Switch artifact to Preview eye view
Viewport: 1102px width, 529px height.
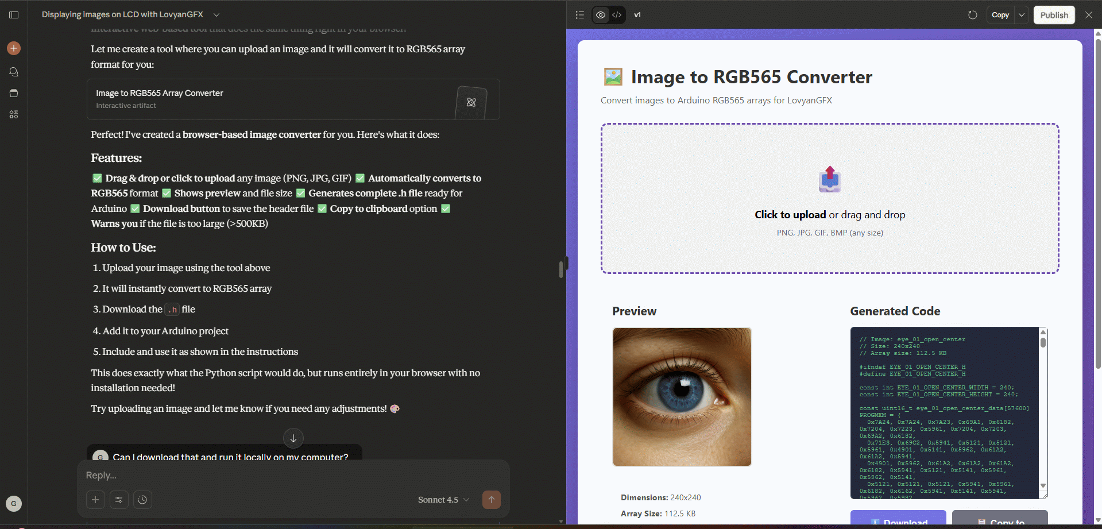[x=601, y=15]
